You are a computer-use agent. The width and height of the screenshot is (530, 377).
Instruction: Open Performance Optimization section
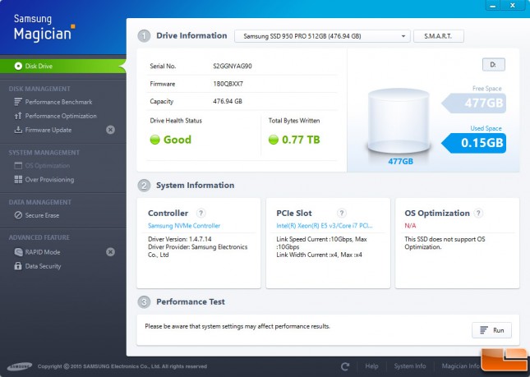pos(61,116)
